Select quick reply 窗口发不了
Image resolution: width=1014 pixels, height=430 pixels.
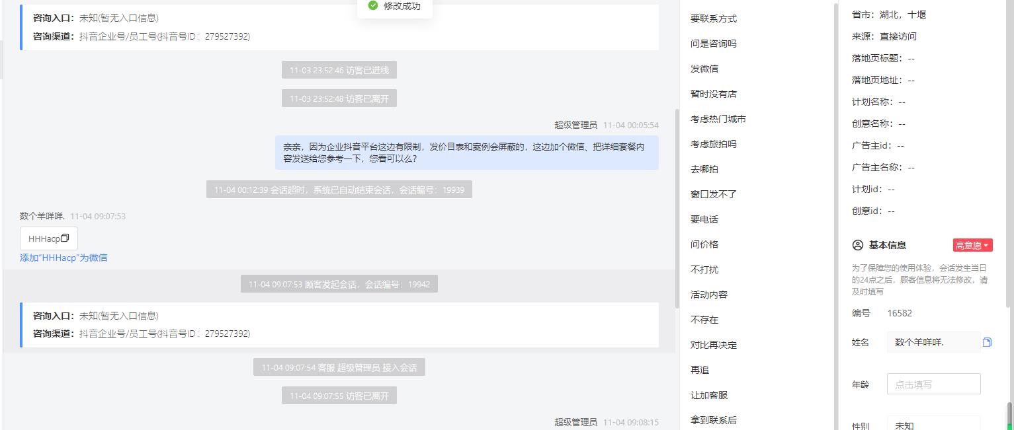pos(713,194)
